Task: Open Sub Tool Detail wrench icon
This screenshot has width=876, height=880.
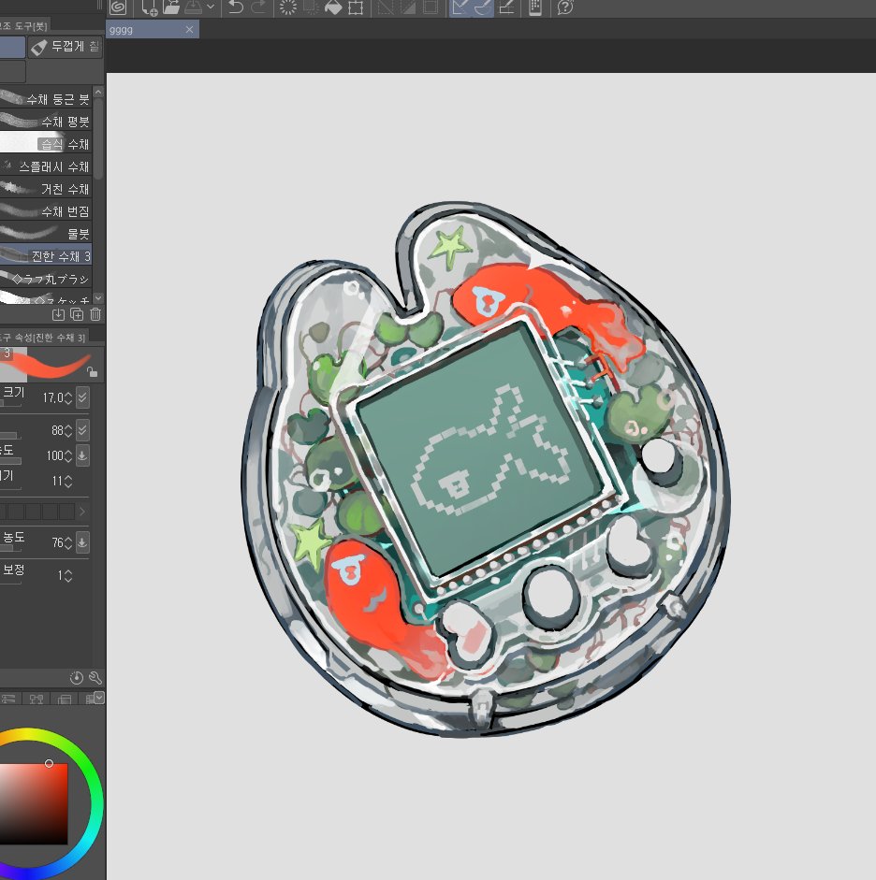Action: click(x=95, y=678)
